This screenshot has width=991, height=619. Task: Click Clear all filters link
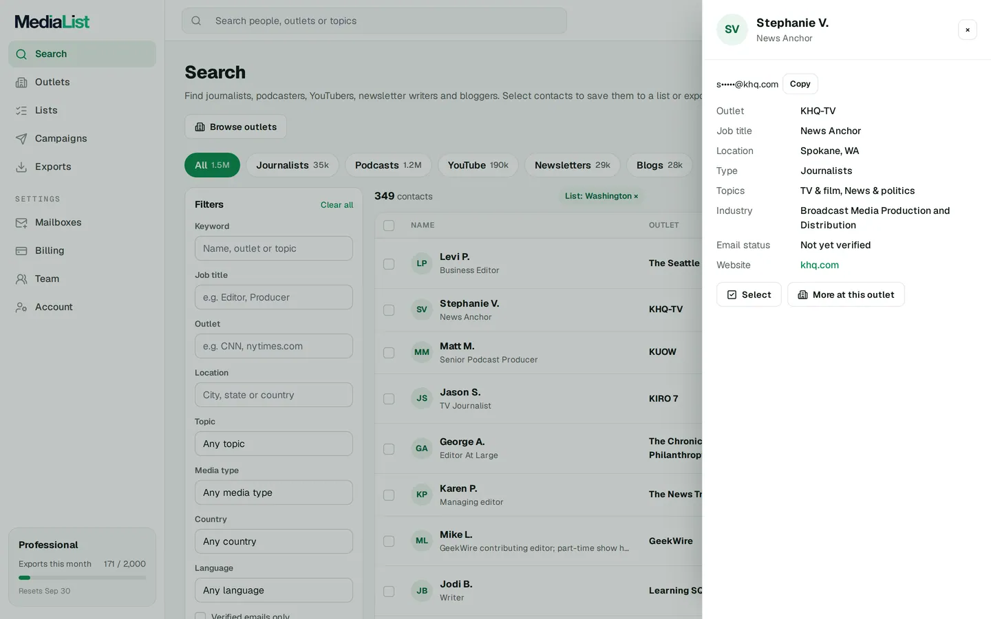coord(337,205)
